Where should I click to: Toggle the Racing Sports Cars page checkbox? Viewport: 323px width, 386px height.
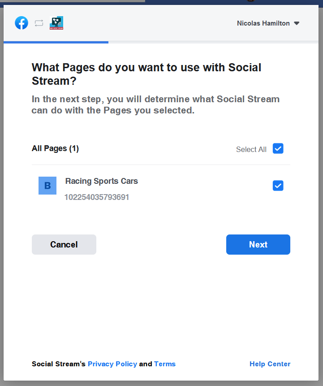278,186
